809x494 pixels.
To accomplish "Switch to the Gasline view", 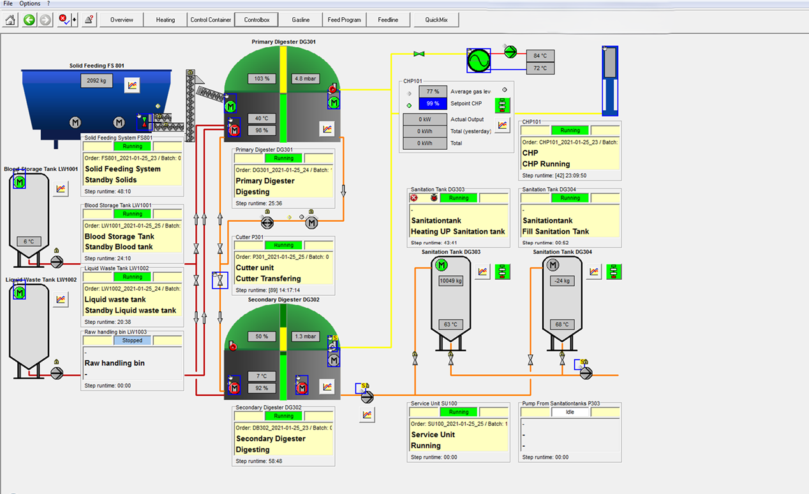I will point(301,20).
